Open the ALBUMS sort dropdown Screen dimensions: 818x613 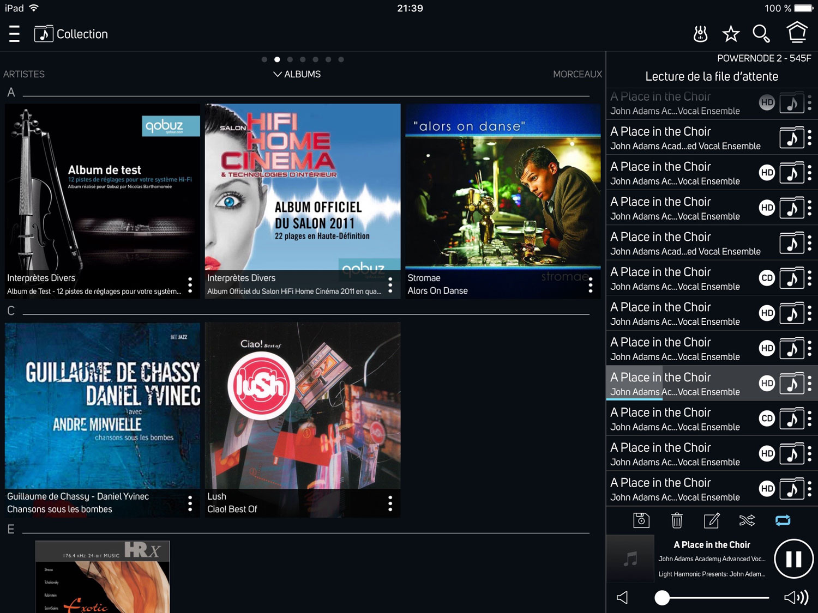pyautogui.click(x=297, y=74)
